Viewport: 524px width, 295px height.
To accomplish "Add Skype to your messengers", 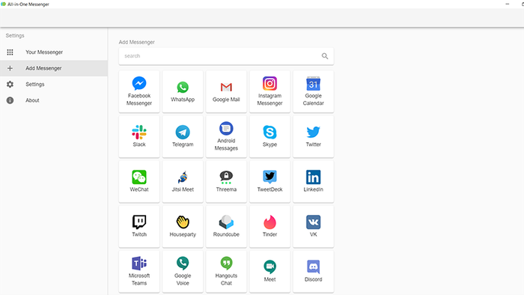I will 269,136.
